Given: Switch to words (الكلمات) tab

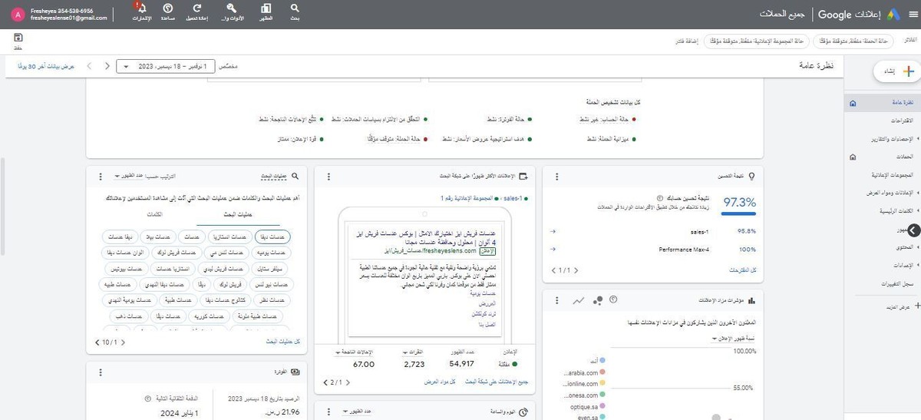Looking at the screenshot, I should [154, 214].
